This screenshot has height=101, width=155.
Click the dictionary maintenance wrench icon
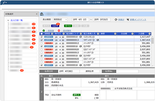(128, 20)
